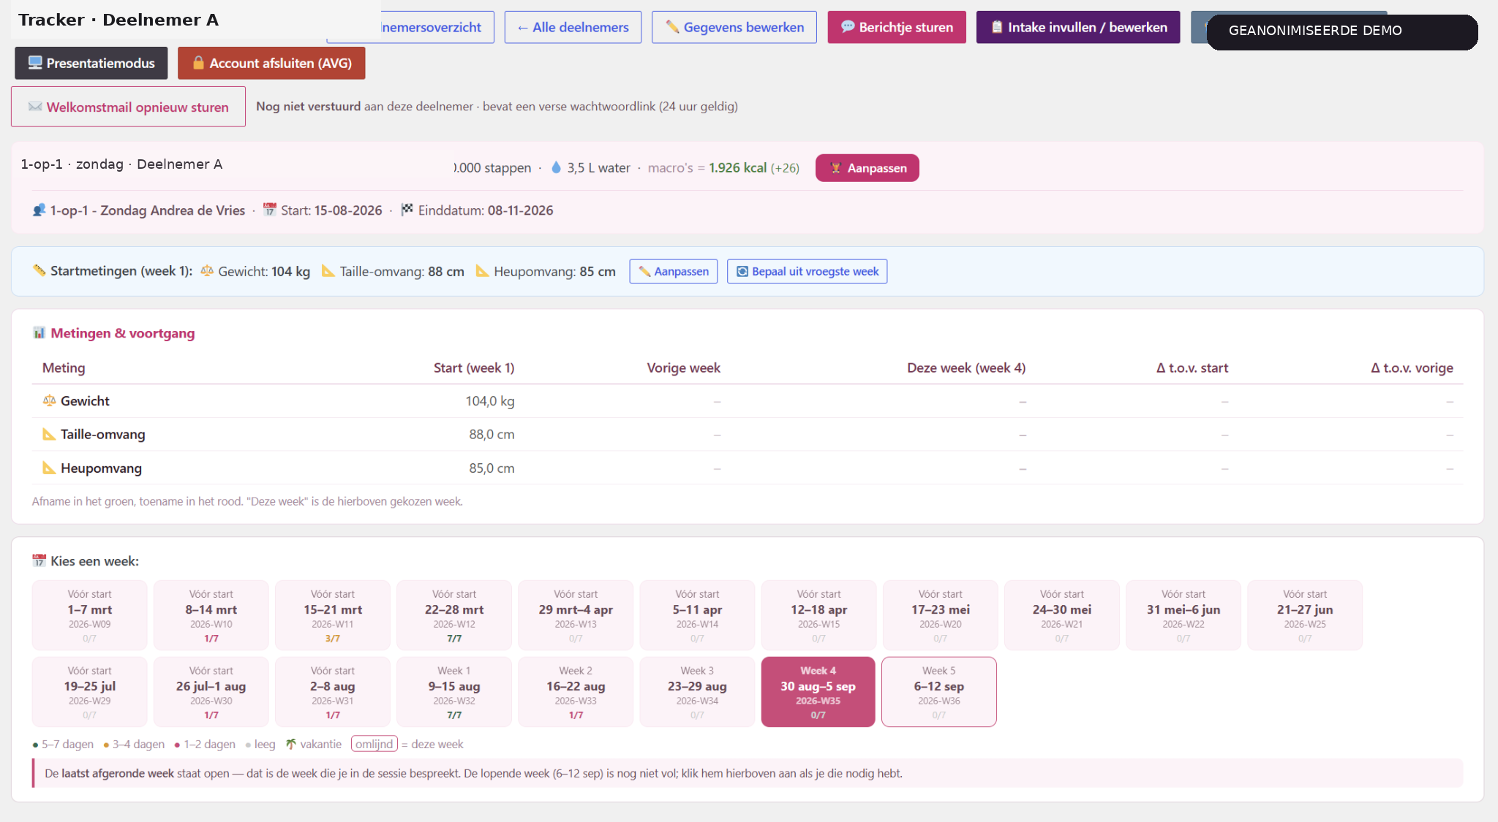Select week card 19–25 jul
1498x822 pixels.
(89, 692)
